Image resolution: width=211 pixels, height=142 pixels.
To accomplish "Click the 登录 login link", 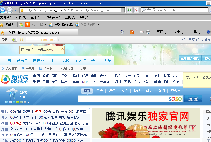I will [4, 40].
